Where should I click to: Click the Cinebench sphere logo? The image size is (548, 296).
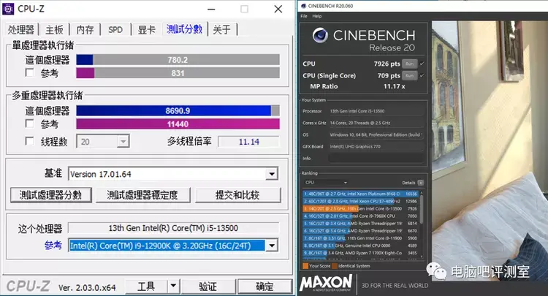coord(320,35)
